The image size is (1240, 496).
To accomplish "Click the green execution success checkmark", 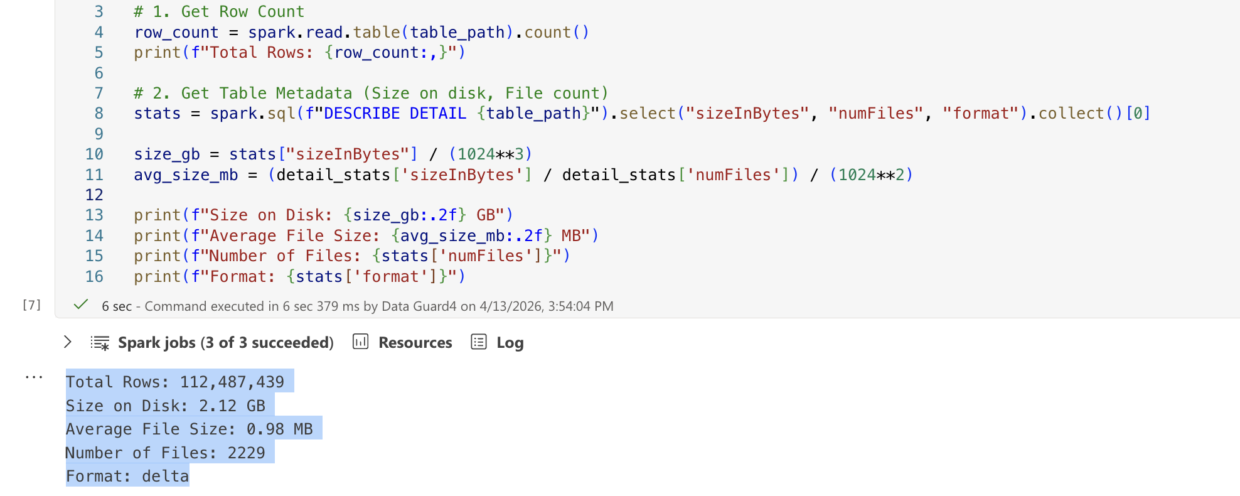I will pos(80,305).
